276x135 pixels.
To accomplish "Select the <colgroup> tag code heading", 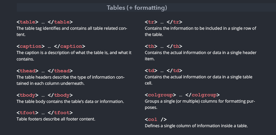I will point(182,95).
